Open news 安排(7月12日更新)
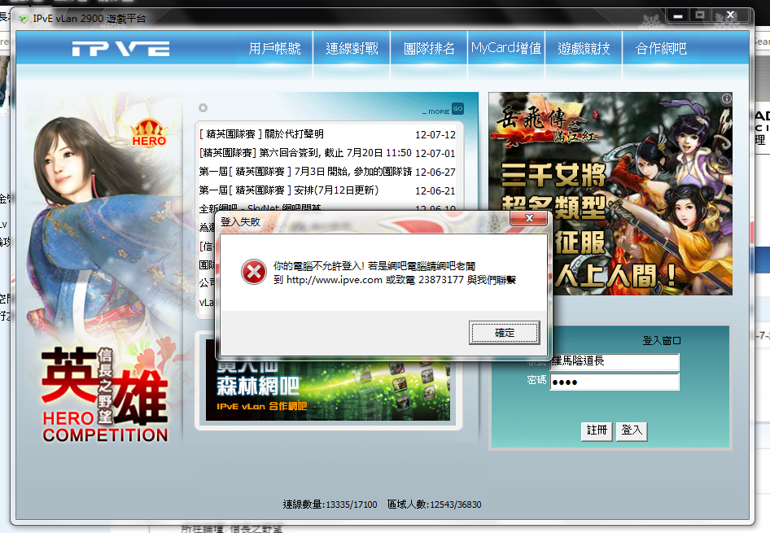 click(289, 190)
